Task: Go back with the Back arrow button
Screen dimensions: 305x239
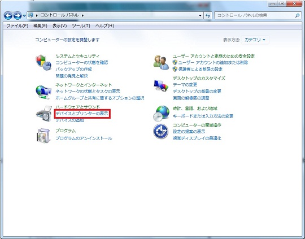Action: coord(8,15)
